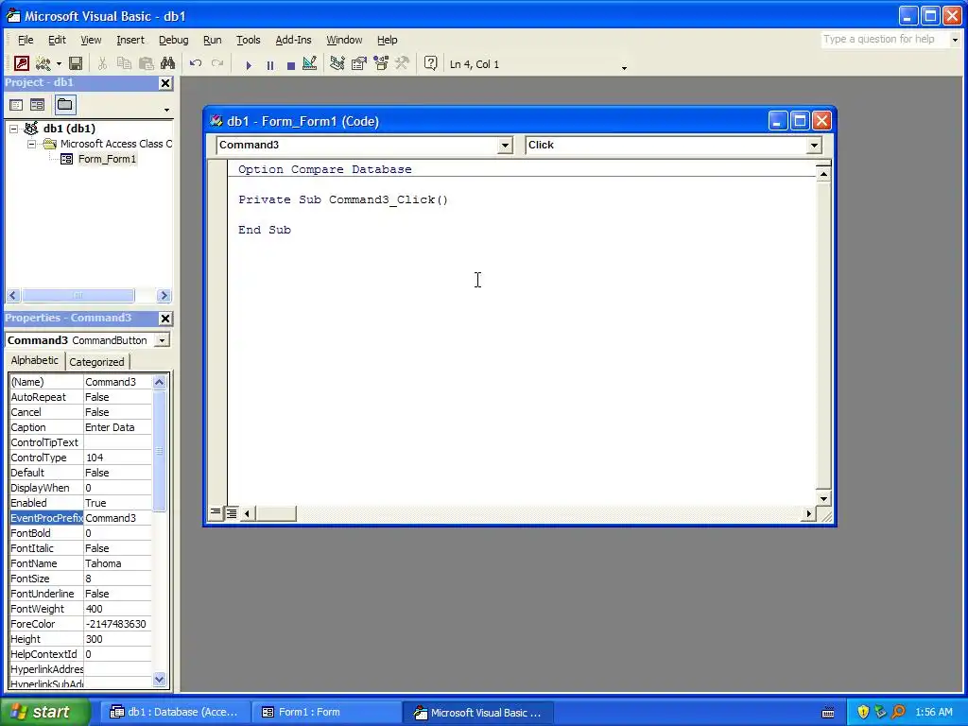
Task: Open Object Browser from toolbar
Action: 381,63
